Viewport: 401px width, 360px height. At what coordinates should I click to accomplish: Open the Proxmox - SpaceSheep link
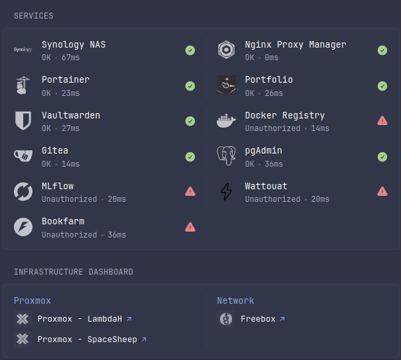87,339
